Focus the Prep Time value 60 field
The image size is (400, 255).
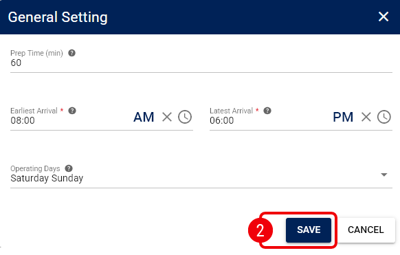pyautogui.click(x=201, y=63)
